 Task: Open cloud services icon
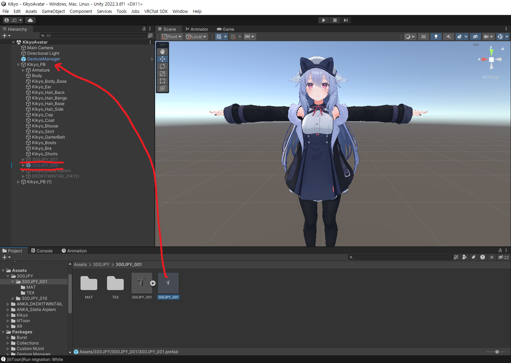pos(30,20)
